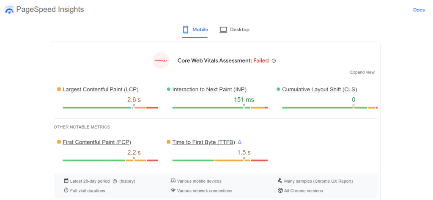Switch to the Mobile tab
433x200 pixels.
click(195, 30)
